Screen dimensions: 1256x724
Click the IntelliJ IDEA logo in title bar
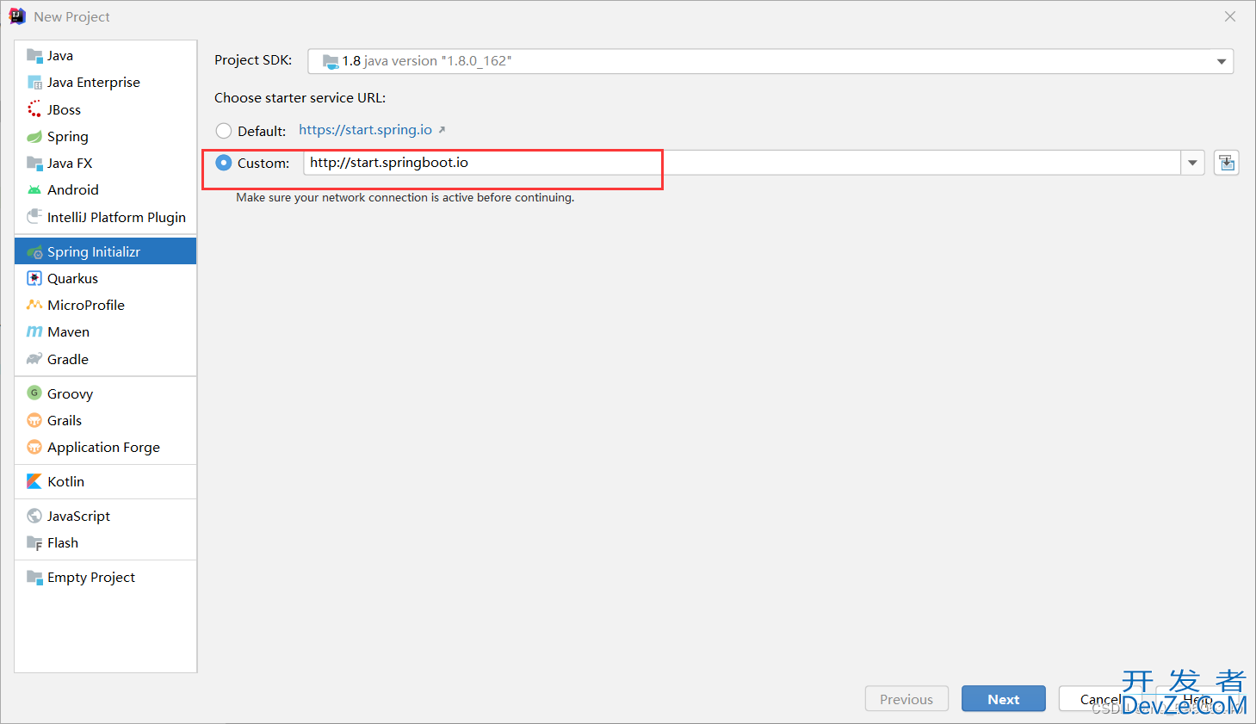pos(17,16)
